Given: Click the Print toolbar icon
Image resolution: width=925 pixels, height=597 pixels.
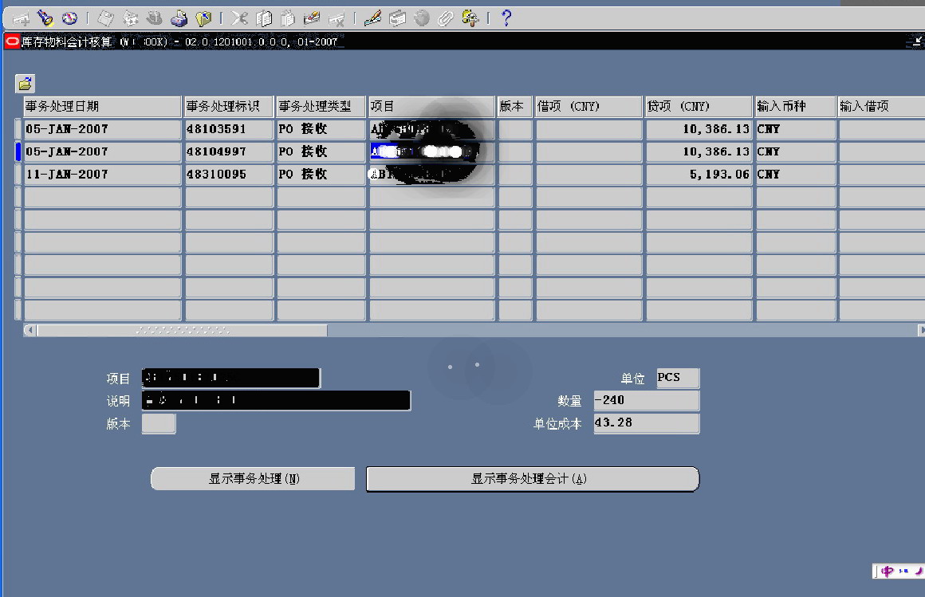Looking at the screenshot, I should pos(179,18).
